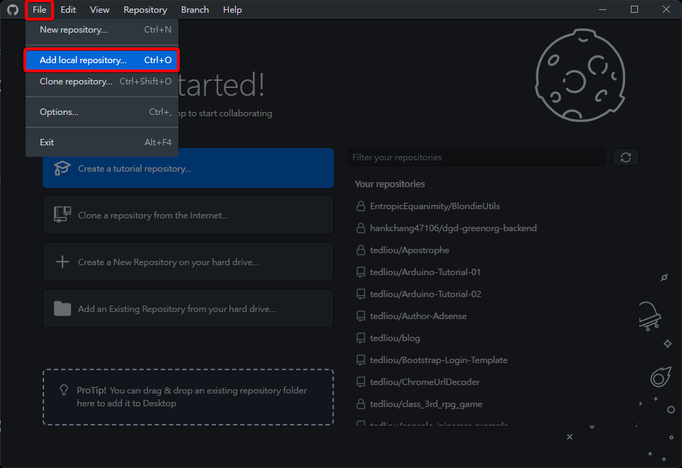Select EntropicEquanimity/BlondieUtils repository

tap(435, 206)
